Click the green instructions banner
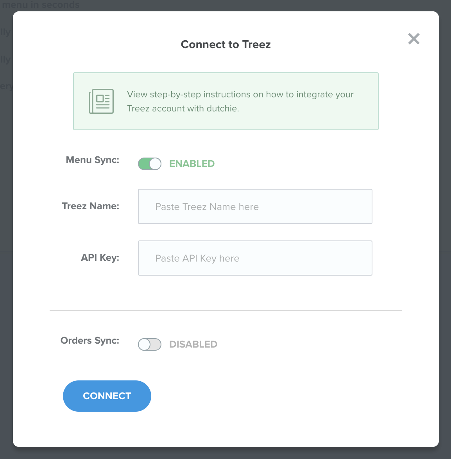 (x=225, y=101)
